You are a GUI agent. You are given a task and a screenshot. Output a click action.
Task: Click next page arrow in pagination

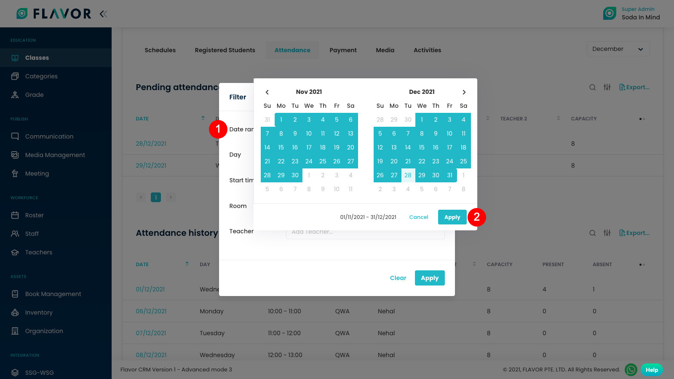pos(171,197)
